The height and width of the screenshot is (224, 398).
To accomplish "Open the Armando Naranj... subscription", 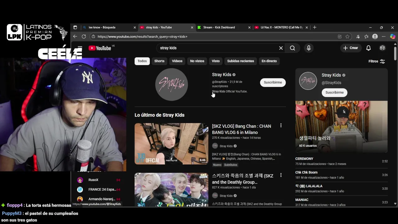I will (99, 199).
